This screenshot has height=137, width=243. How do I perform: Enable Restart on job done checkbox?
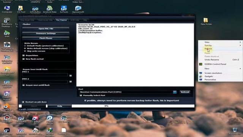[x=23, y=102]
